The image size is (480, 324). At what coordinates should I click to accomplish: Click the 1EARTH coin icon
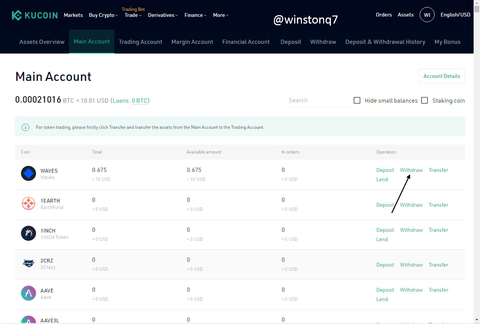point(28,203)
